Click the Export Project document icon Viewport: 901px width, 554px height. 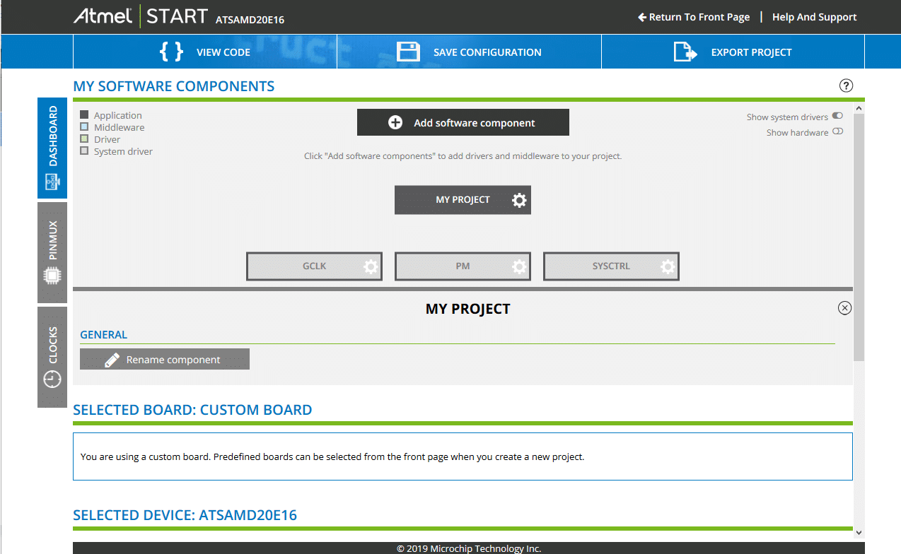point(685,52)
